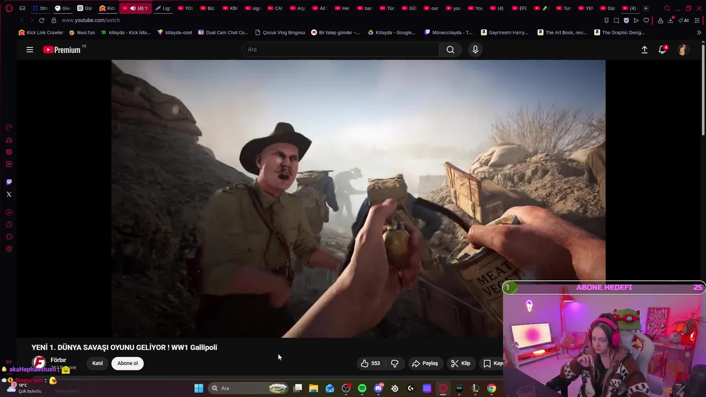Click the taskbar 'Ara' search box
706x397 pixels.
[248, 388]
